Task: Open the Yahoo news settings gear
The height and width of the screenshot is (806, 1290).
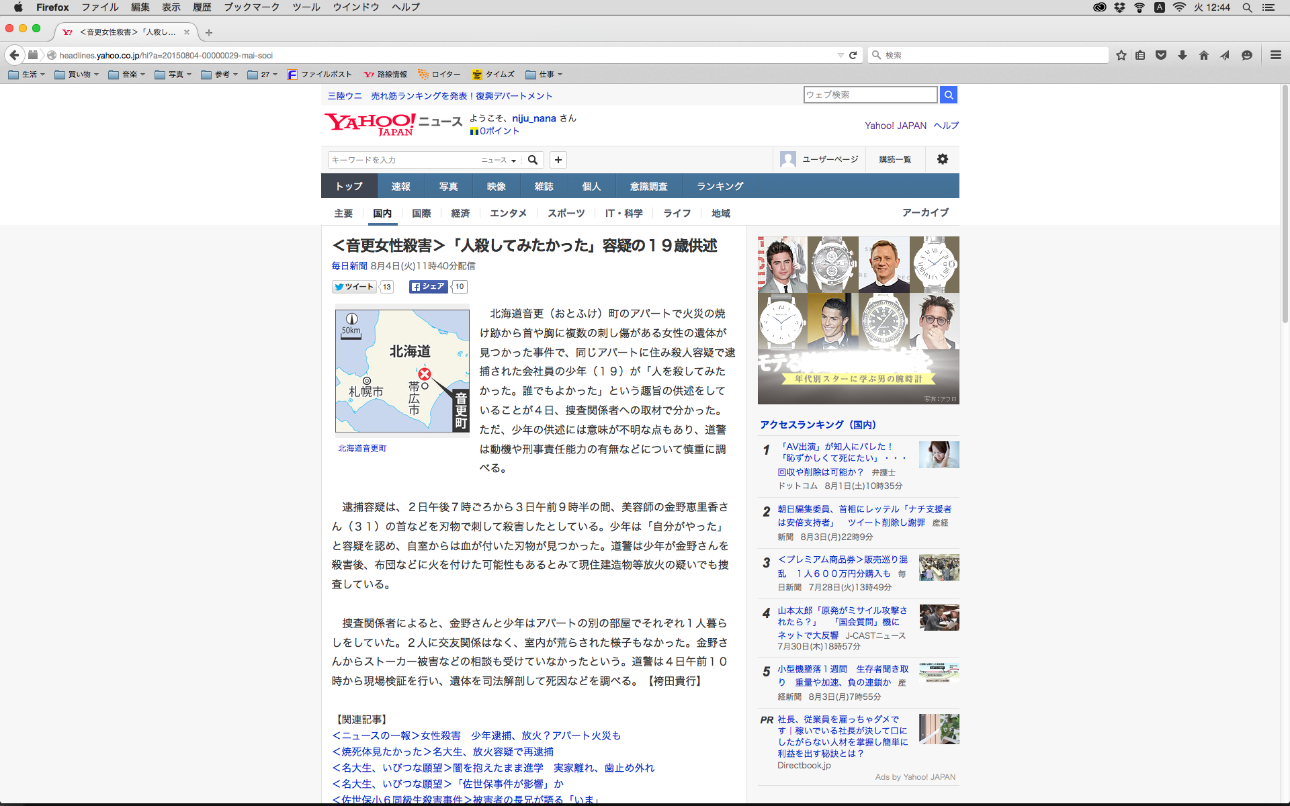Action: pos(942,159)
